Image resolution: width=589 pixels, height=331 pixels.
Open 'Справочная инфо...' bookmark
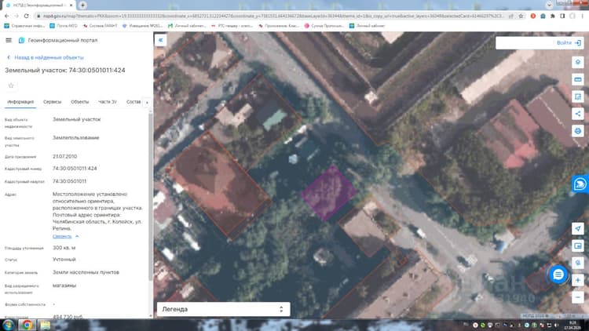(x=25, y=26)
